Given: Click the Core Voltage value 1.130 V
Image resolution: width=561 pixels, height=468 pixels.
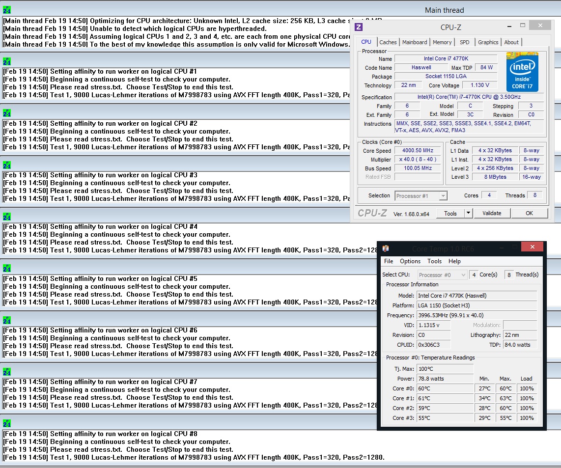Looking at the screenshot, I should point(479,85).
